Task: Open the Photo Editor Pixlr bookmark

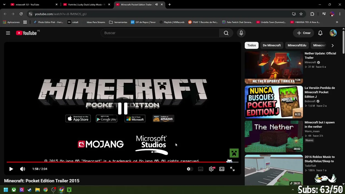Action: point(48,22)
